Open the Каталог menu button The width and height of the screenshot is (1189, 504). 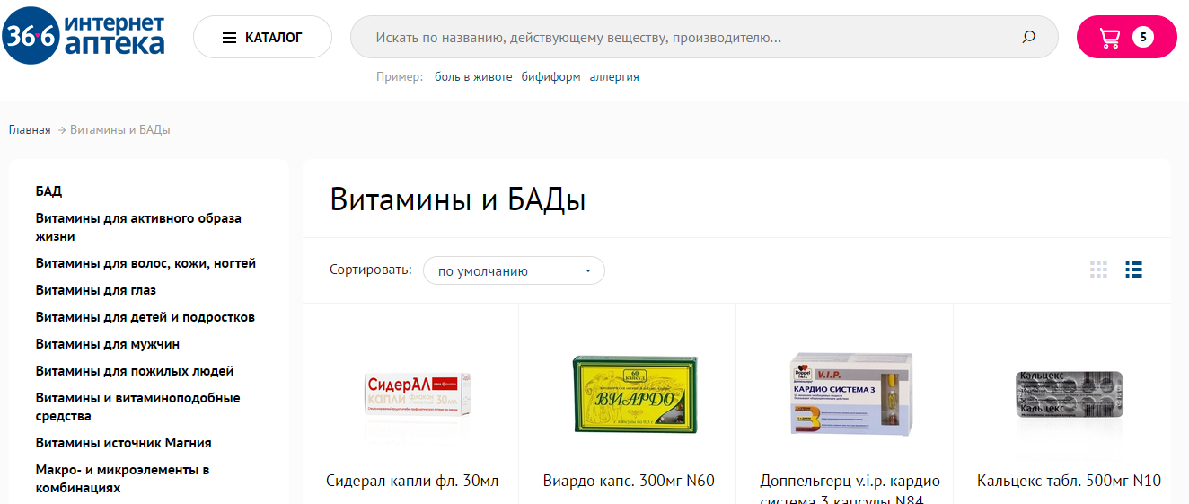(x=262, y=37)
